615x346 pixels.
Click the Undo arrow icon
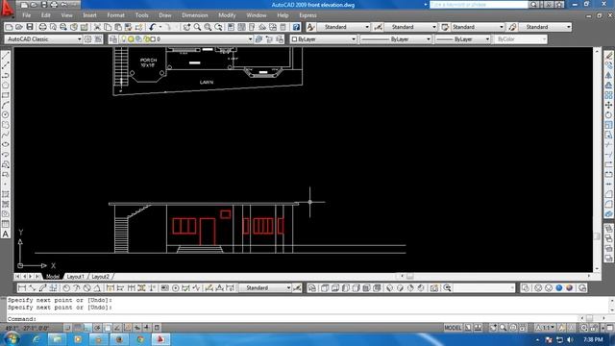point(152,27)
